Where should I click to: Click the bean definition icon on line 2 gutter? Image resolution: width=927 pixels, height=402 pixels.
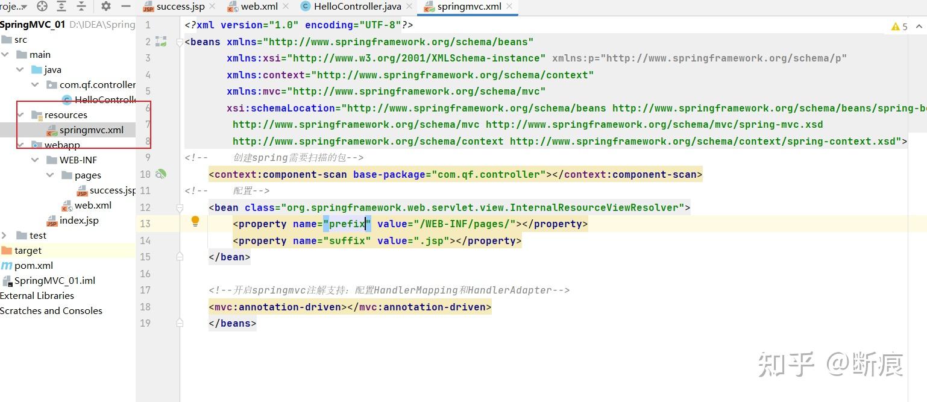click(160, 41)
